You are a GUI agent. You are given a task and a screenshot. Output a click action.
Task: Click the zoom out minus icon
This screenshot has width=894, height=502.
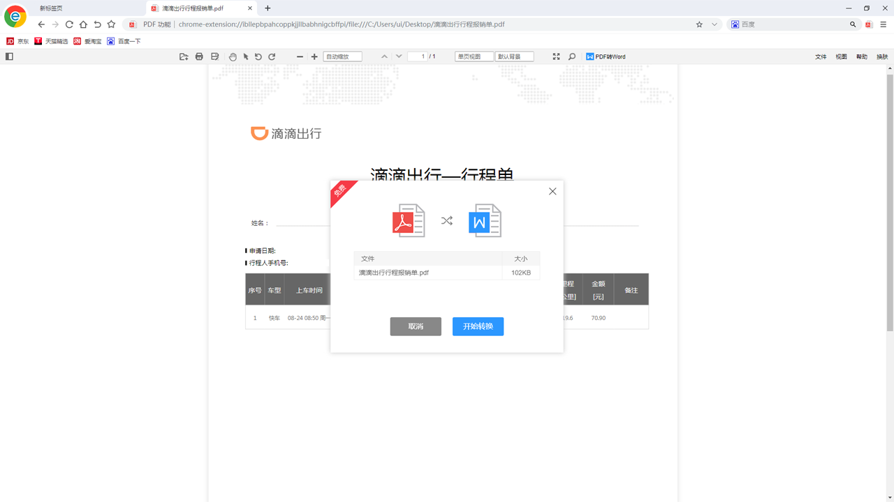click(300, 56)
